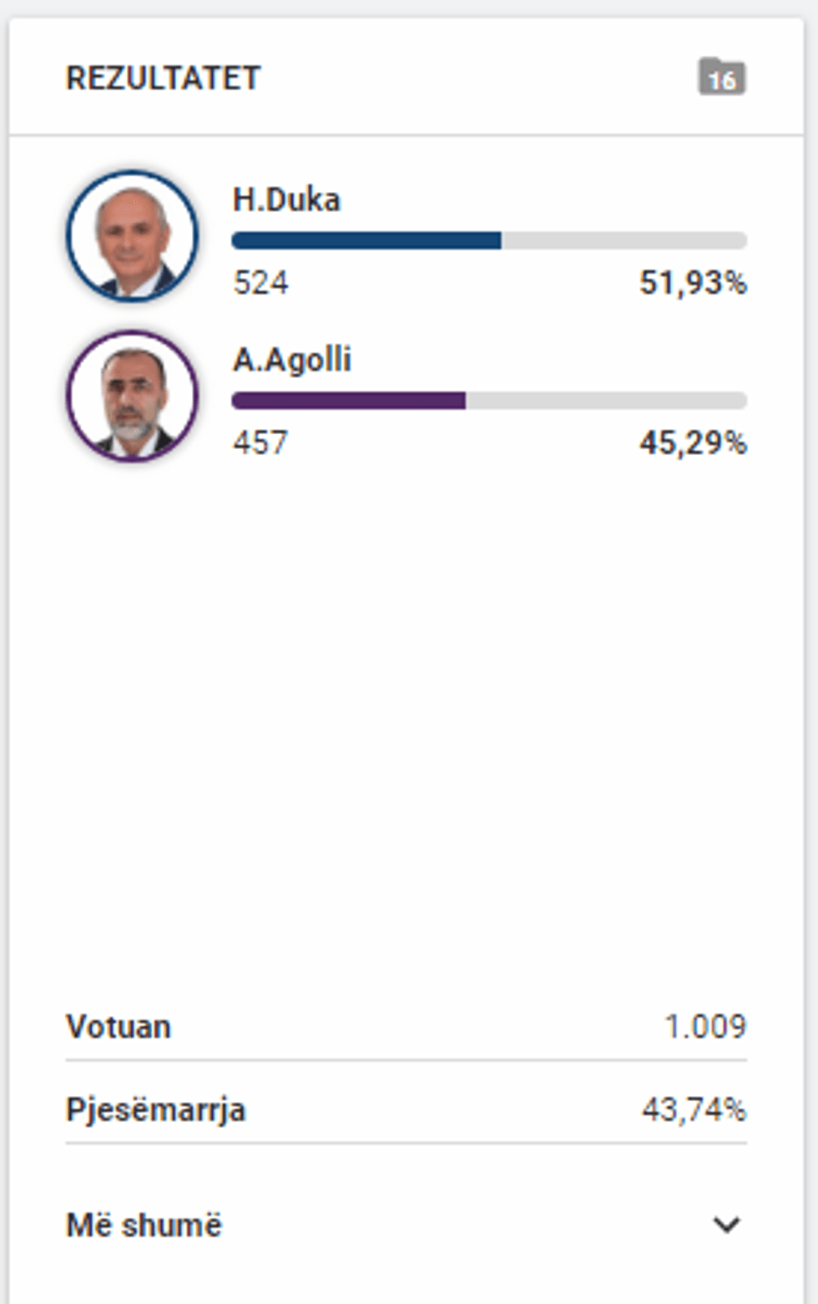Click H.Duka's blue progress bar

pos(367,240)
